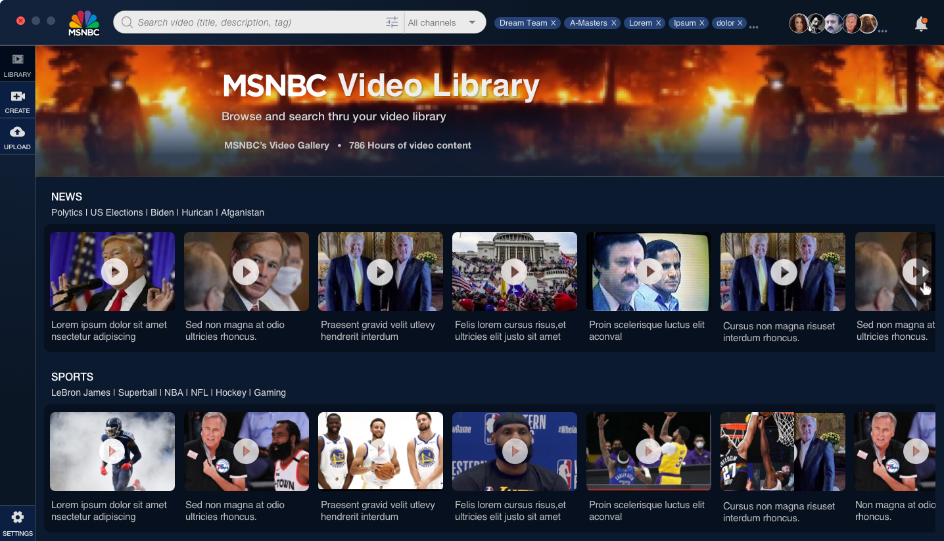Select the US Elections news category
Viewport: 944px width, 541px height.
[116, 212]
